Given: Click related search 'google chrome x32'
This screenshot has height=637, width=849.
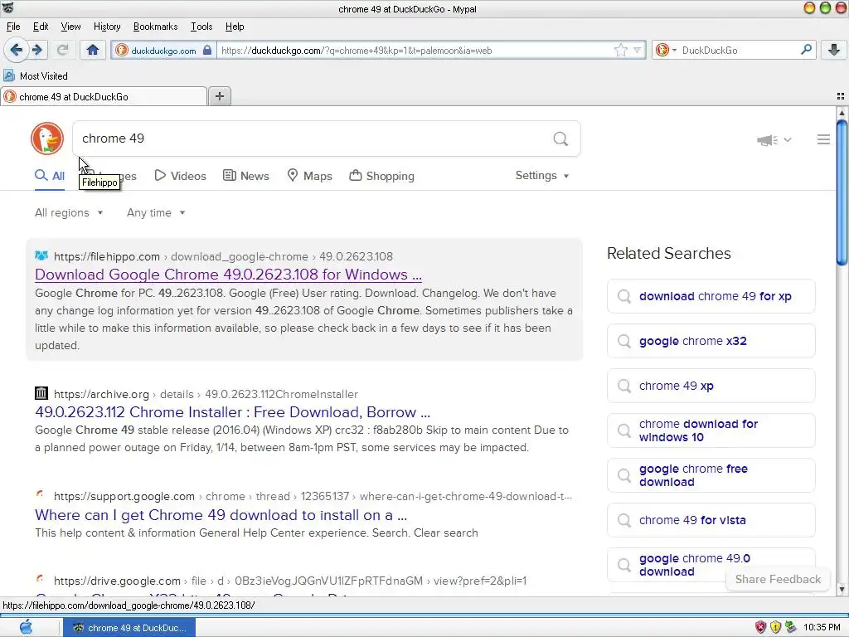Looking at the screenshot, I should [x=711, y=341].
